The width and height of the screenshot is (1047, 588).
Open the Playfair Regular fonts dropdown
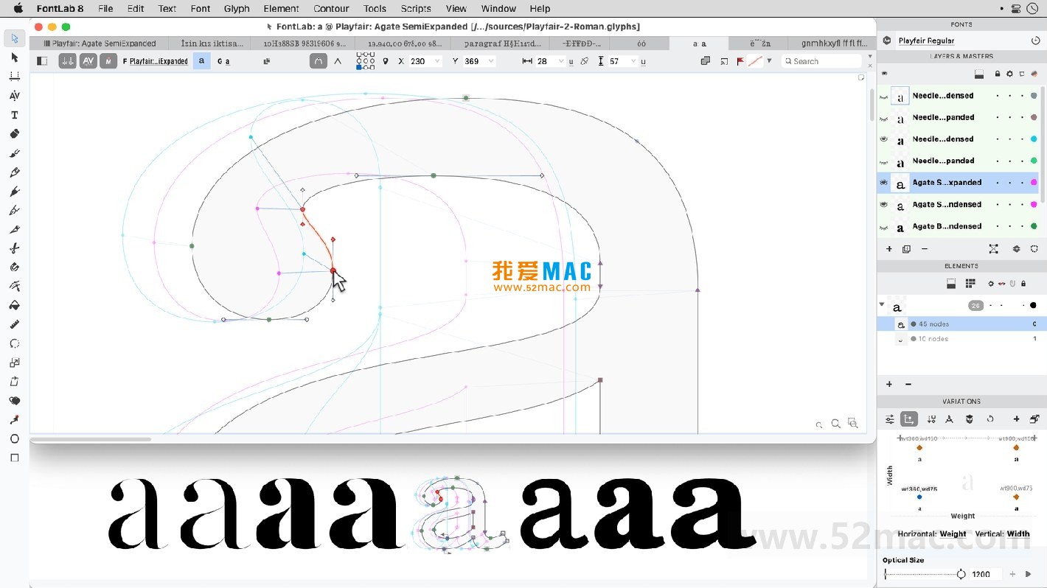928,41
